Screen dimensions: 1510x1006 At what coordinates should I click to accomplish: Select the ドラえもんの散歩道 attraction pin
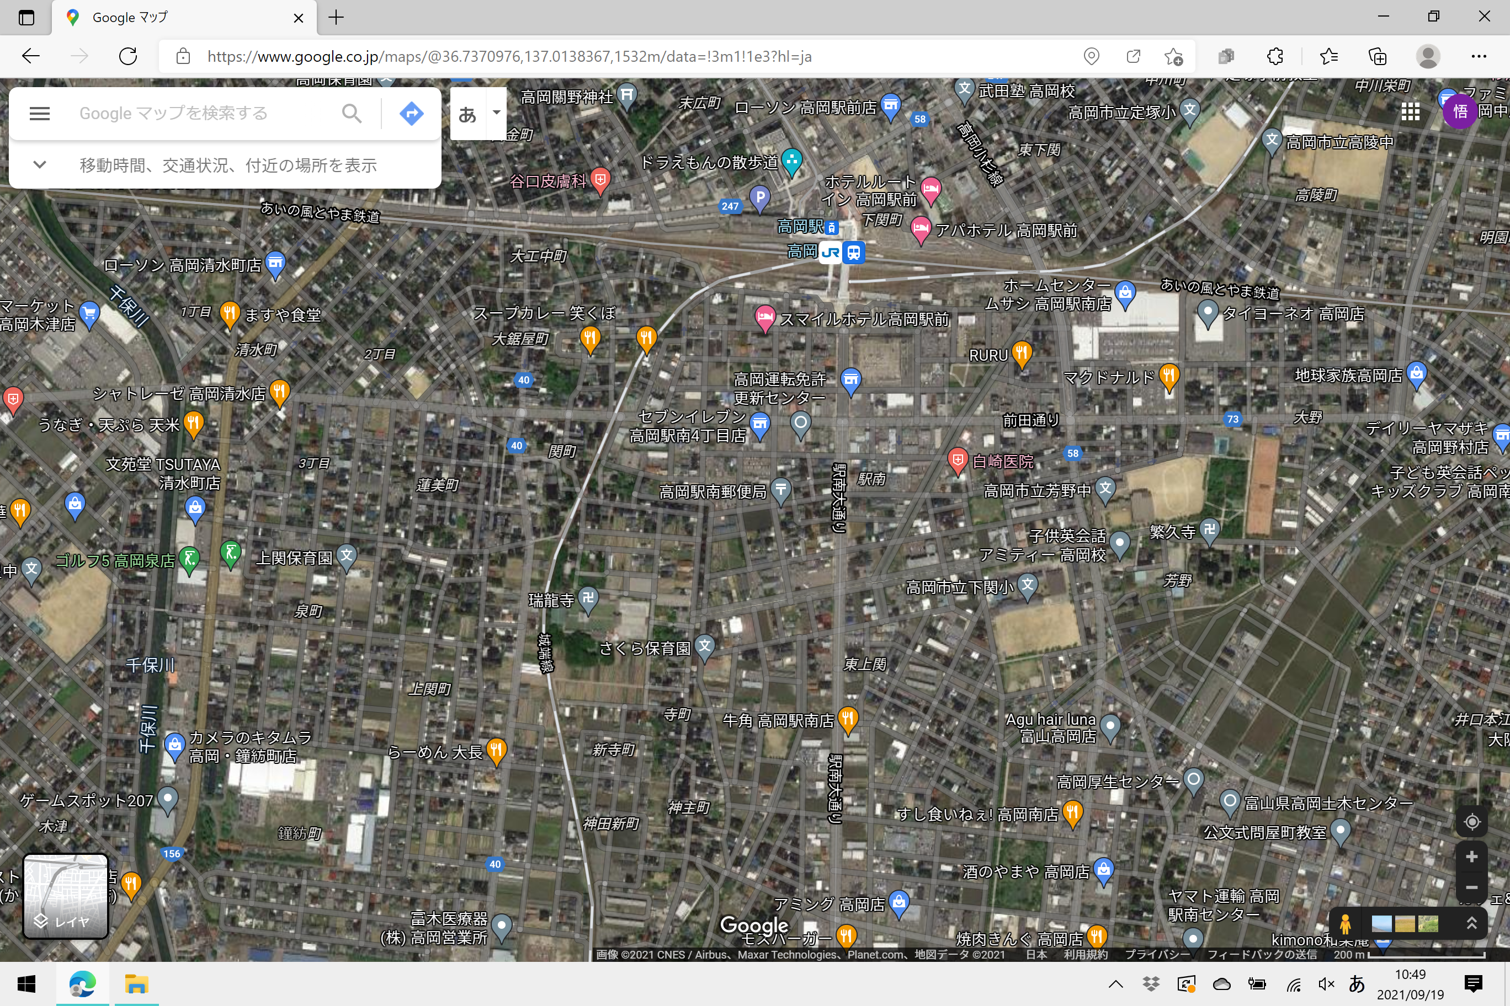pos(791,162)
